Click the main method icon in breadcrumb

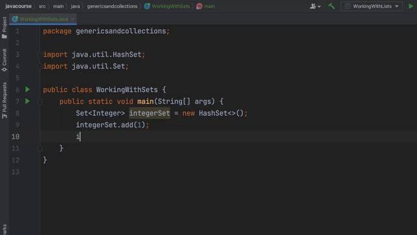(x=199, y=6)
